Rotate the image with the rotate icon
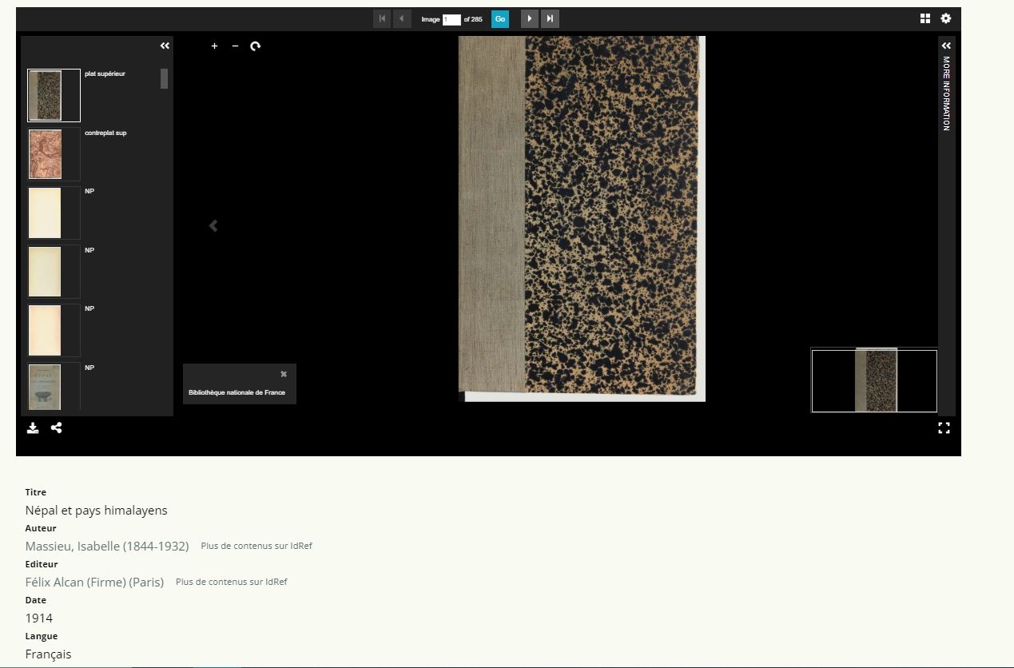The width and height of the screenshot is (1014, 668). (x=256, y=46)
